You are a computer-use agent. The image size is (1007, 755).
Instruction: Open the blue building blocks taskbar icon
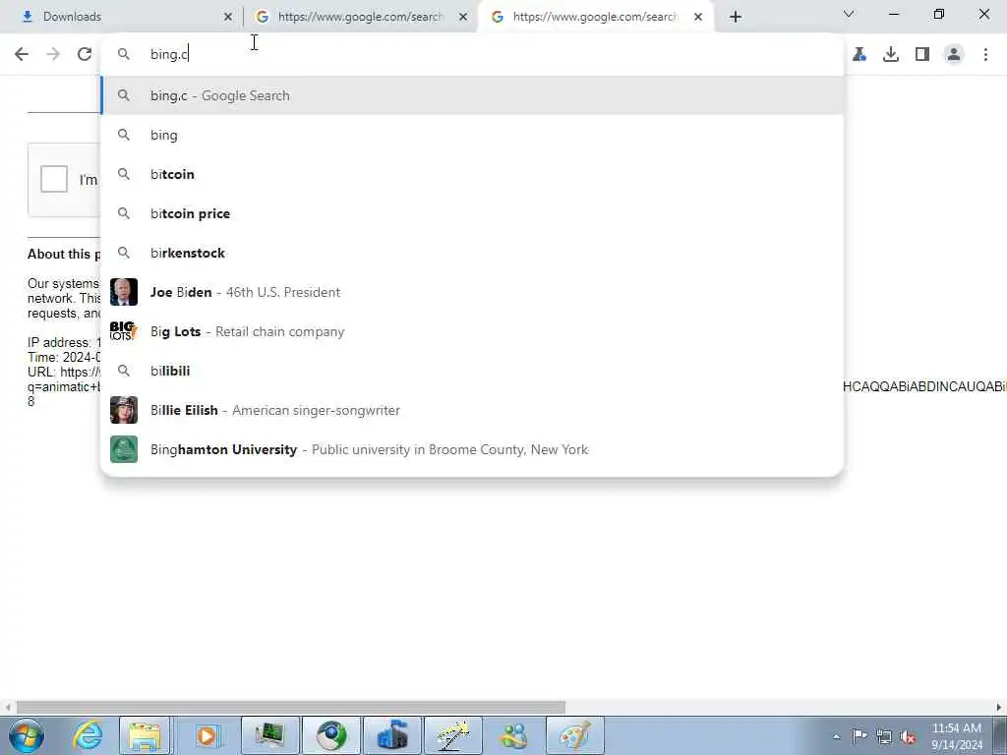[392, 735]
